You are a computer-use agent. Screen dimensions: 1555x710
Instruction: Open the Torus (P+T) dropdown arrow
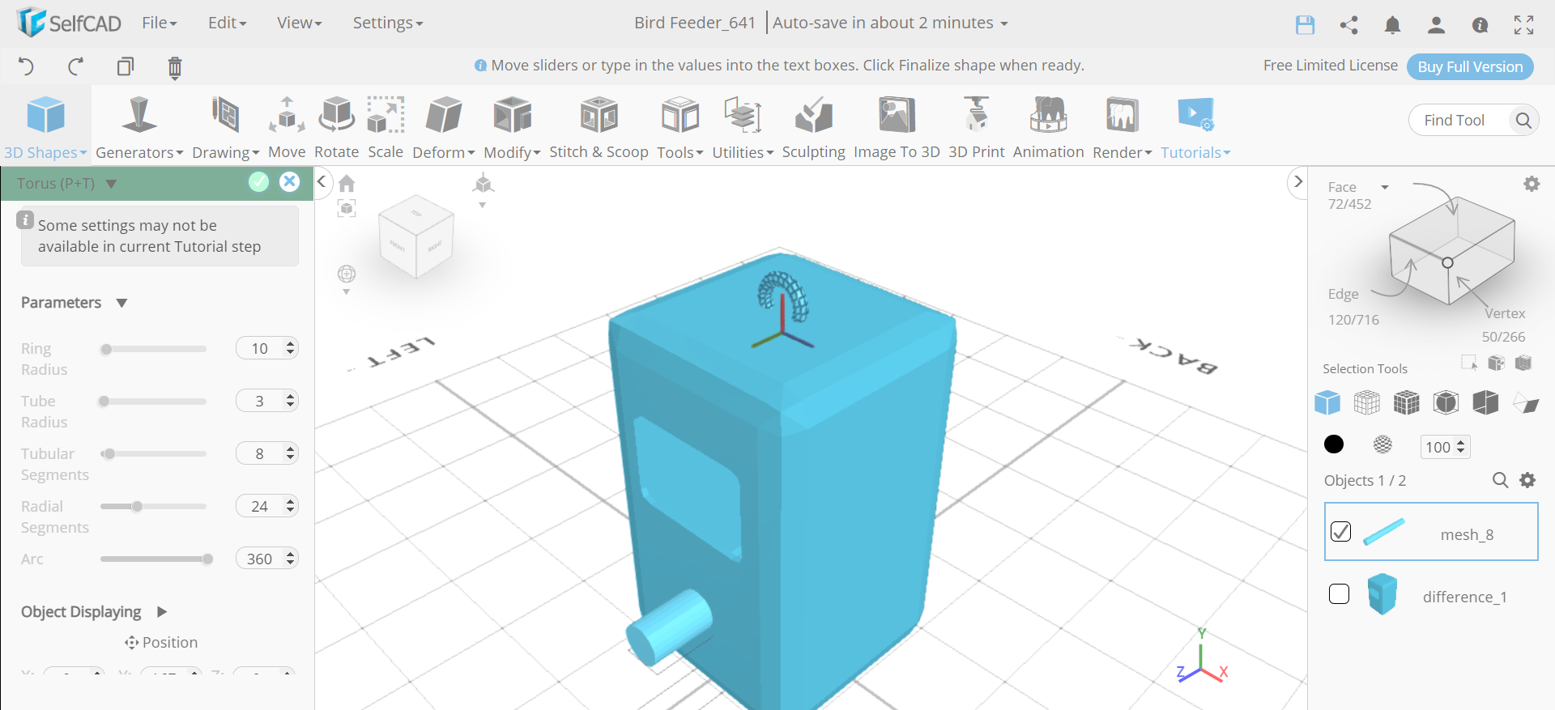112,184
